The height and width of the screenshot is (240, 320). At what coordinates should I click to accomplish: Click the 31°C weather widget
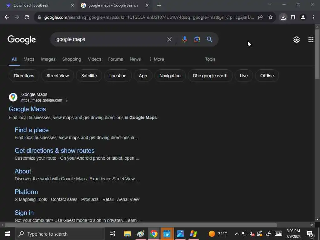[218, 234]
